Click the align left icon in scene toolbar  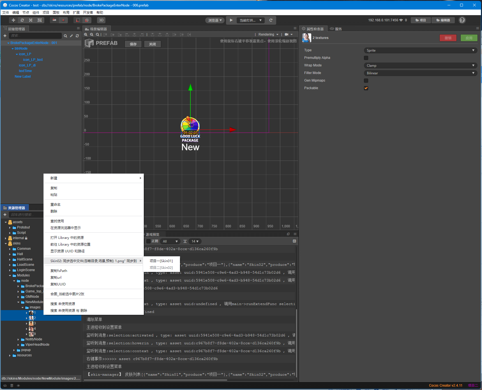pos(127,34)
